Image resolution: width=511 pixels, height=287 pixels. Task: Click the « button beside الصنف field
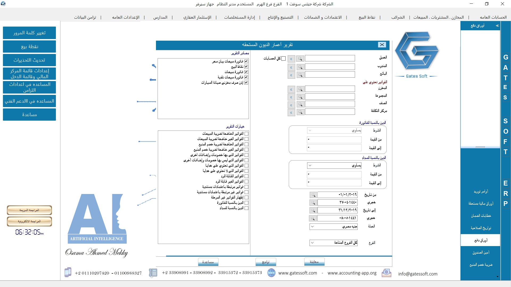[291, 105]
